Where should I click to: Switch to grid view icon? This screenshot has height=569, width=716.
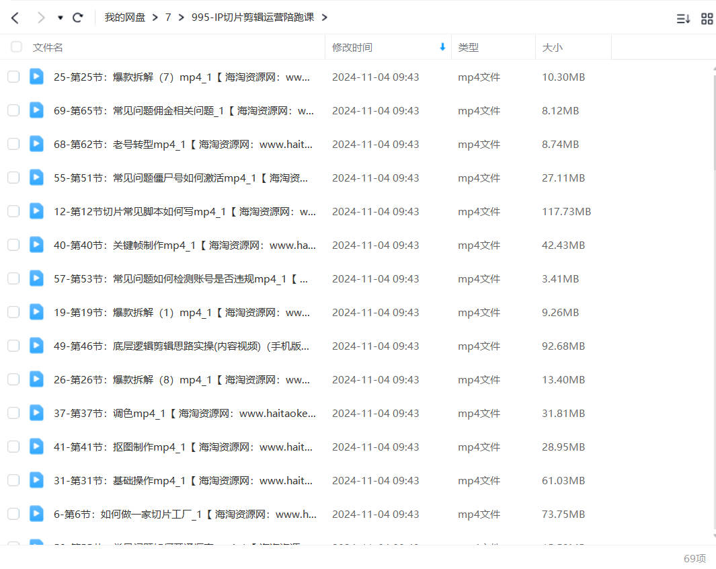tap(707, 19)
